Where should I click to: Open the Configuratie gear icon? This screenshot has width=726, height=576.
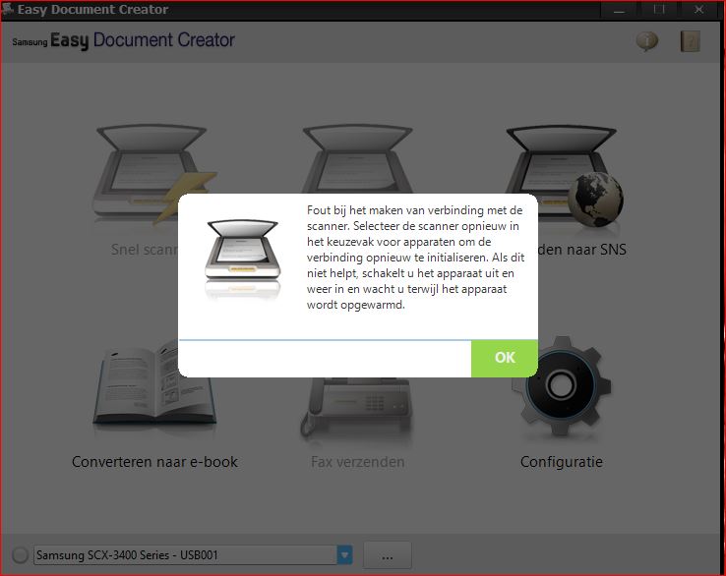[x=562, y=386]
